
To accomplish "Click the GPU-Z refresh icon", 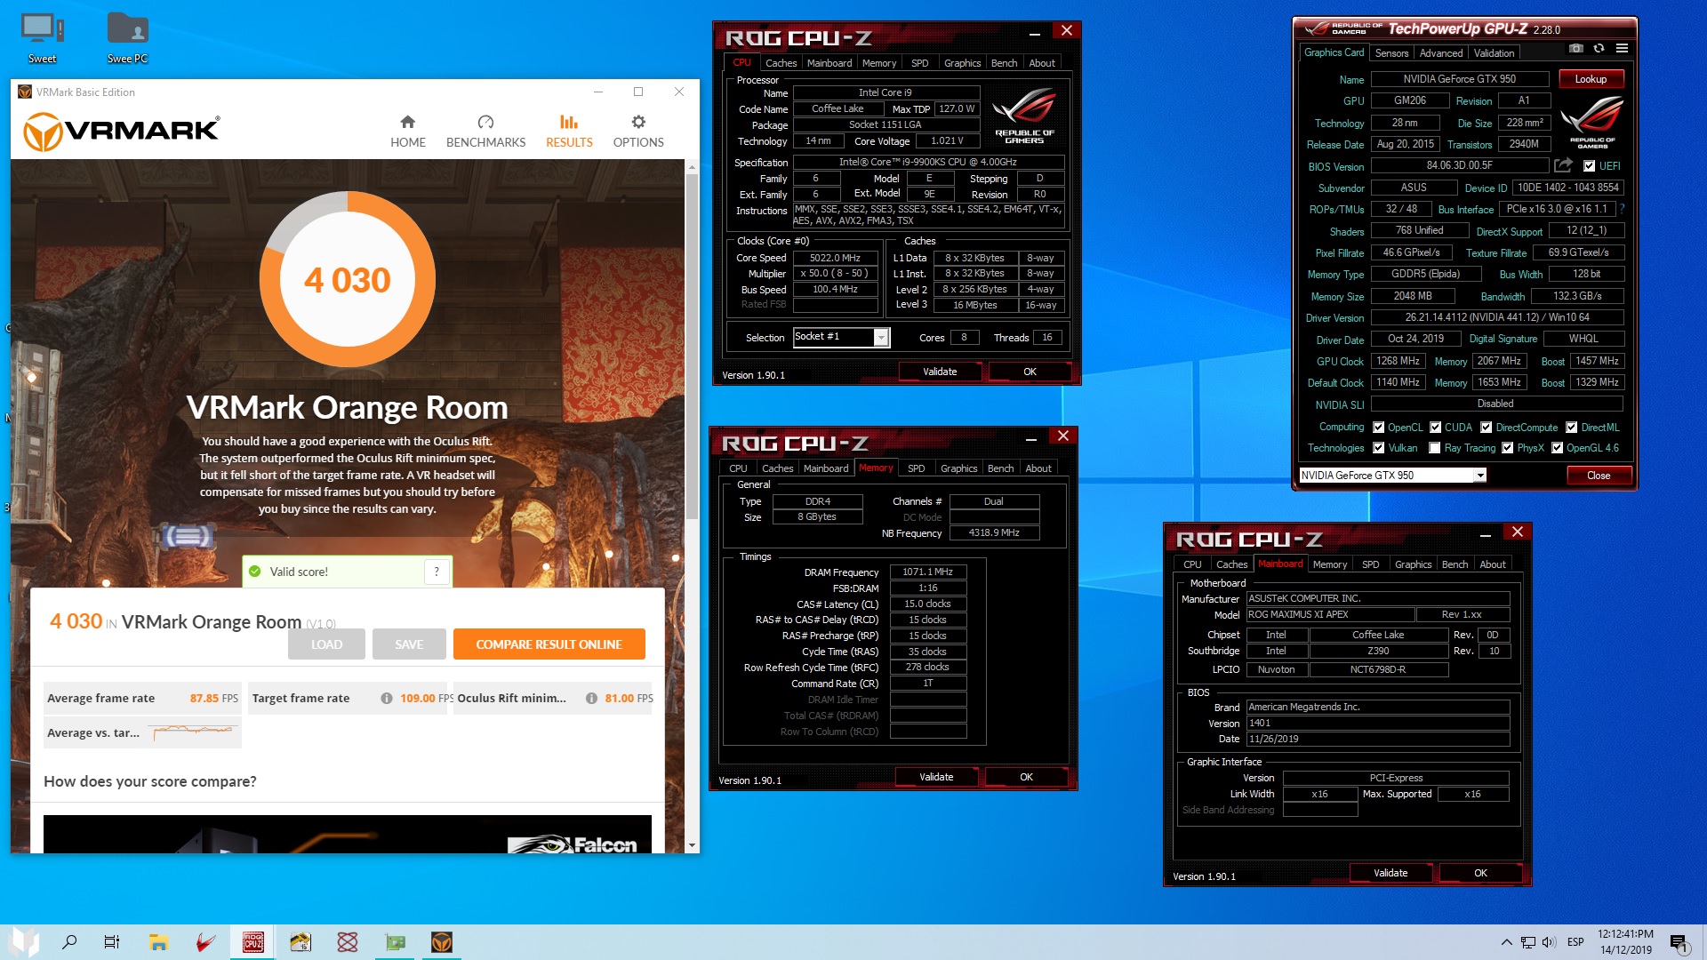I will 1599,48.
